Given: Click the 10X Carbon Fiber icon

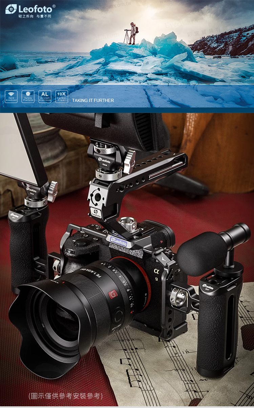Looking at the screenshot, I should click(x=62, y=96).
